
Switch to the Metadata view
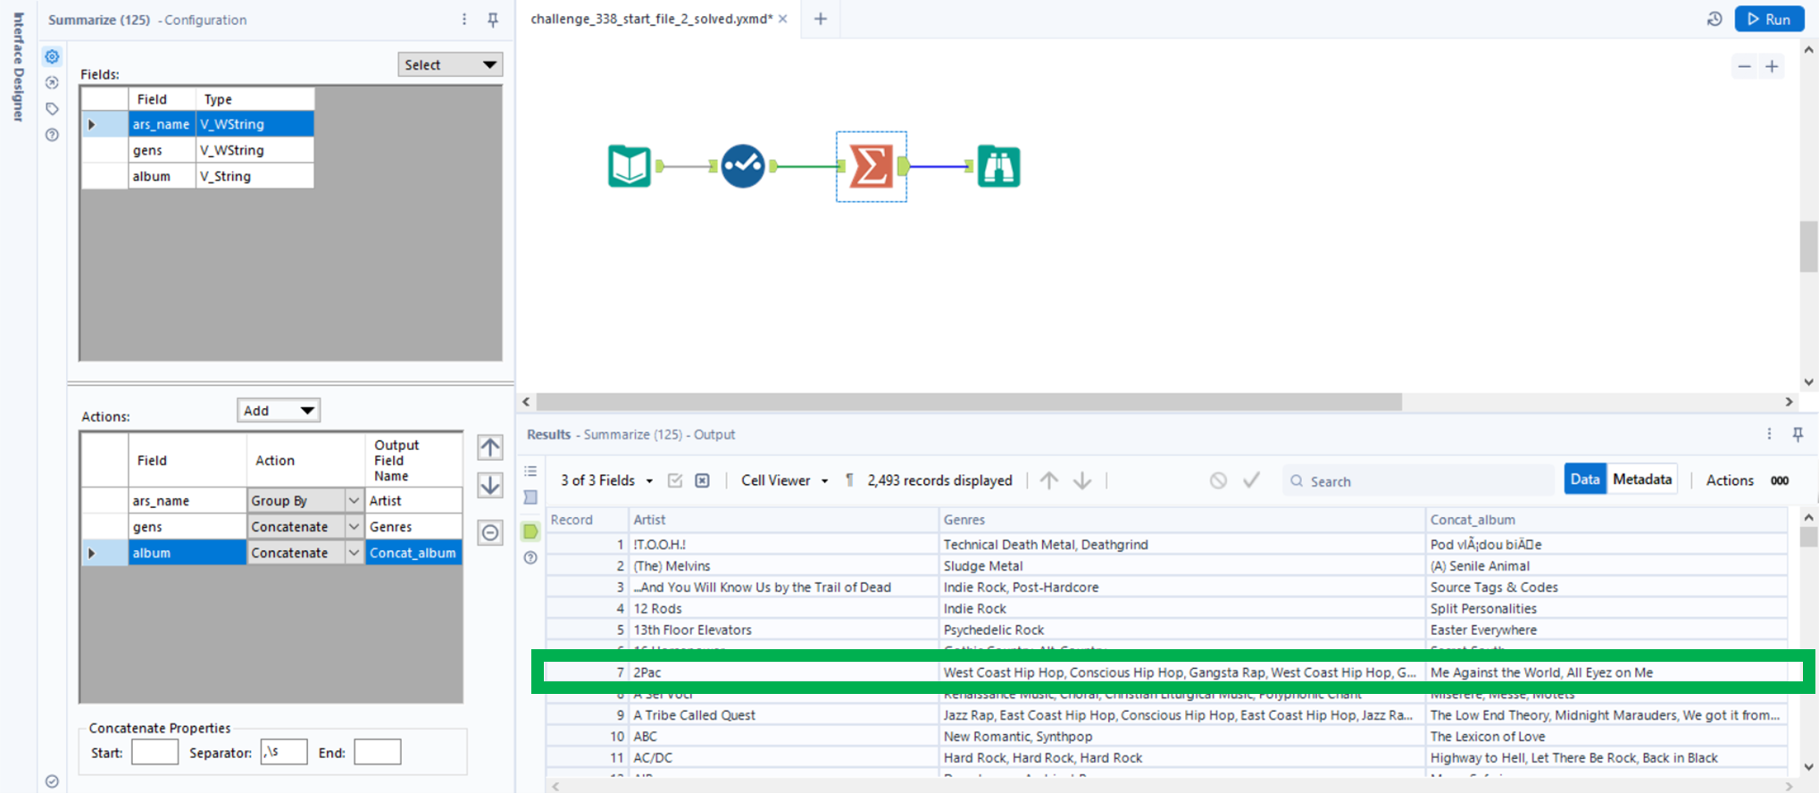(x=1641, y=480)
